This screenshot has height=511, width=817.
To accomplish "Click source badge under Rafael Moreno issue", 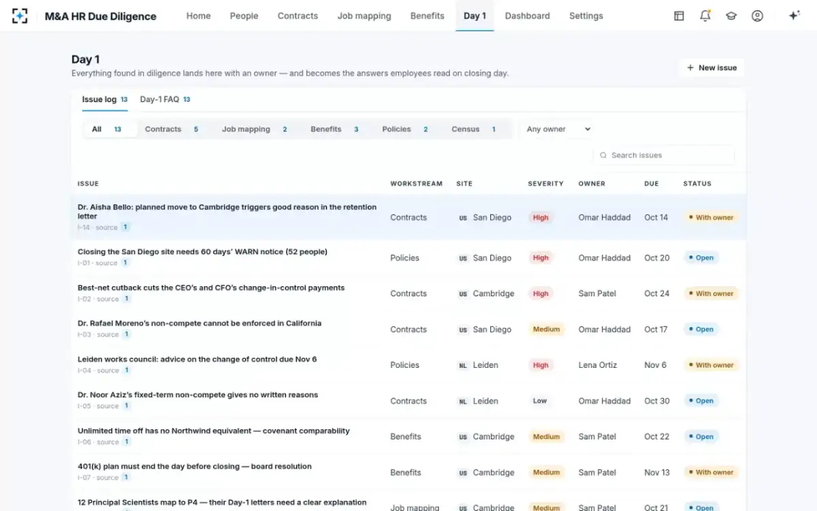I will [x=127, y=335].
